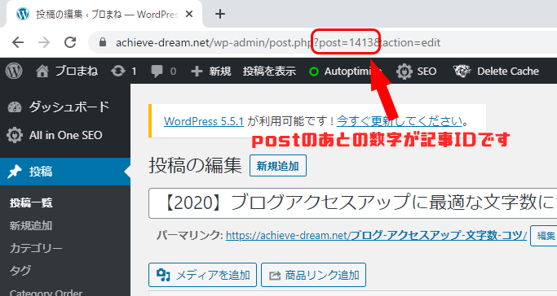Screen dimensions: 557x296
Task: Open タグ in the sidebar submenu
Action: (x=20, y=271)
